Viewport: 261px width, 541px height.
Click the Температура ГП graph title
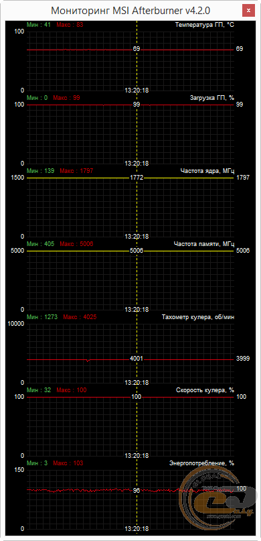[205, 25]
